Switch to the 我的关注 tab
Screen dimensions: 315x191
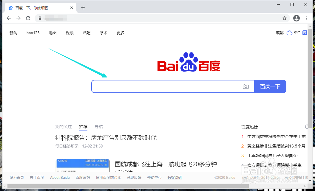point(63,127)
